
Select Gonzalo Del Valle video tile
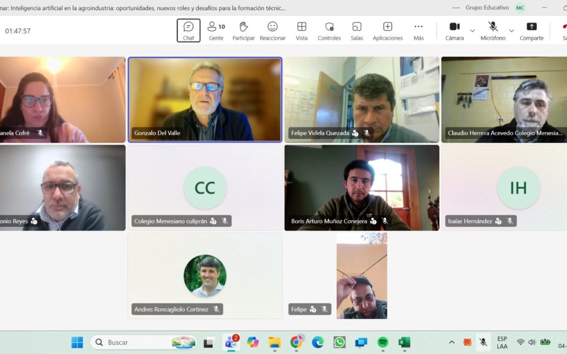(x=205, y=100)
